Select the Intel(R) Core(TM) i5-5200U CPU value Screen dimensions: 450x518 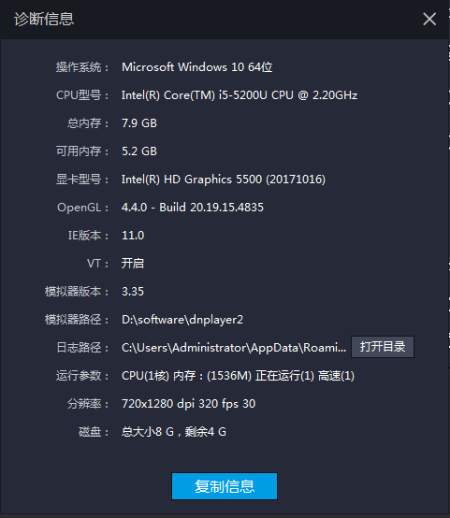(x=240, y=95)
